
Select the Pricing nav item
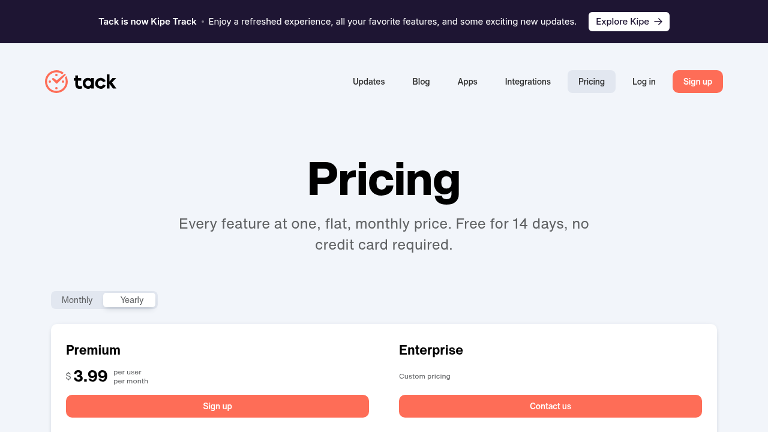click(x=592, y=82)
